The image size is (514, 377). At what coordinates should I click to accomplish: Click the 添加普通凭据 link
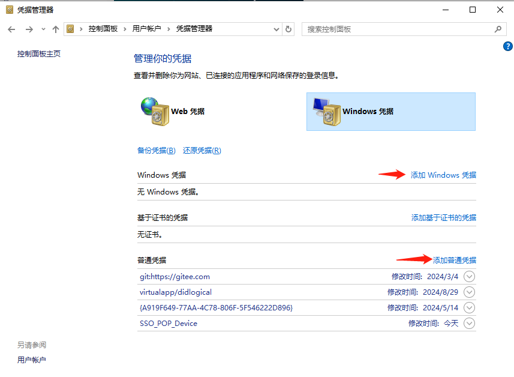coord(455,259)
